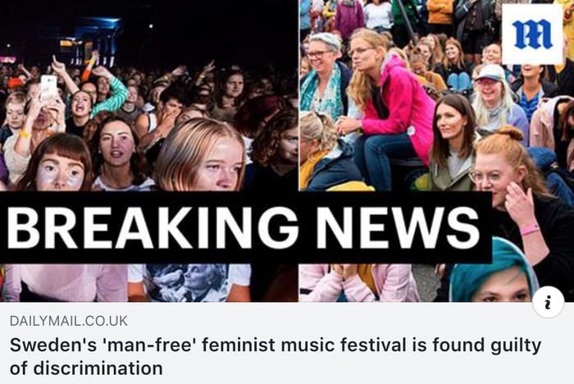Open the Sweden's 'man-free' festival headline

[276, 356]
